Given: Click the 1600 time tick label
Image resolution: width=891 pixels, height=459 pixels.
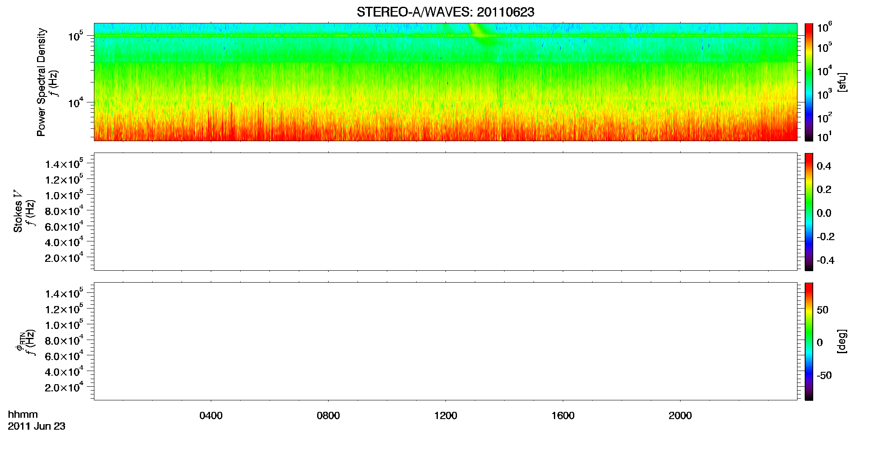Looking at the screenshot, I should [563, 416].
